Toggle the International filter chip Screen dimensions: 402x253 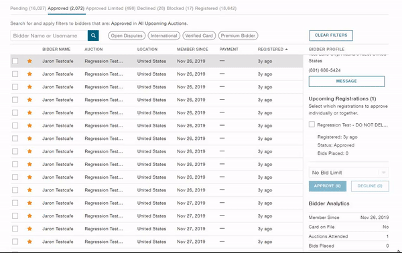[x=164, y=35]
